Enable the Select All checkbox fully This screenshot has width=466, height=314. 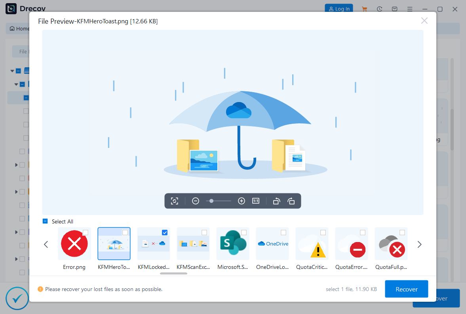[x=45, y=221]
